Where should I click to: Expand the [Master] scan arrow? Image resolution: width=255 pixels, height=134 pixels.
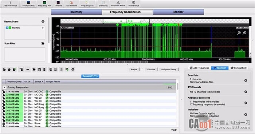[x=43, y=28]
